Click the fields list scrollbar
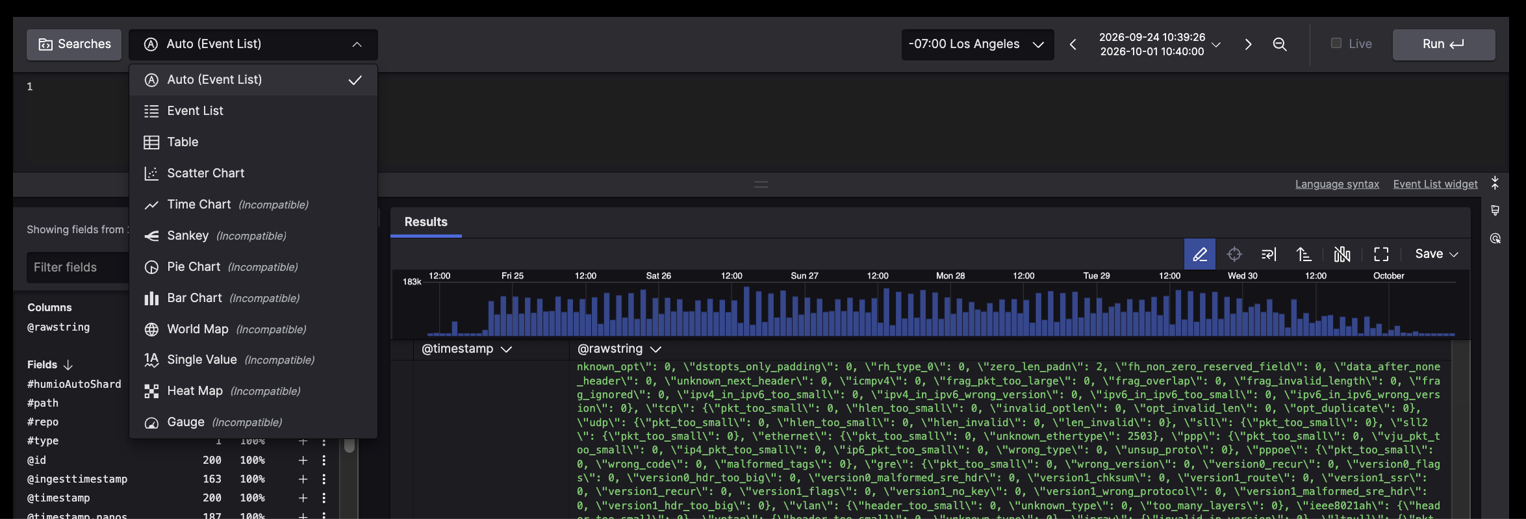 click(350, 446)
